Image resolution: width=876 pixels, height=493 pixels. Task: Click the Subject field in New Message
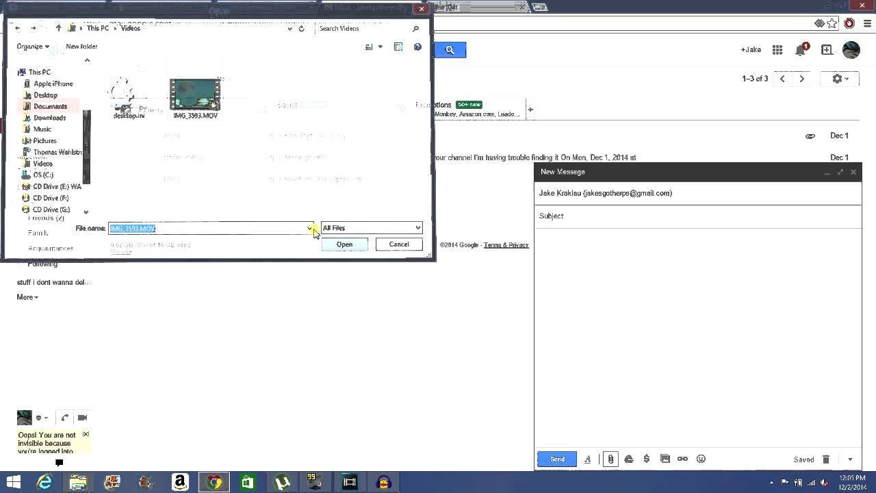(698, 216)
